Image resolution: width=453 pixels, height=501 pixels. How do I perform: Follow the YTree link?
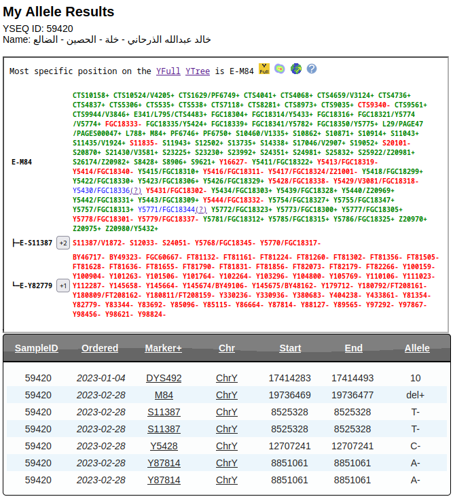coord(198,71)
